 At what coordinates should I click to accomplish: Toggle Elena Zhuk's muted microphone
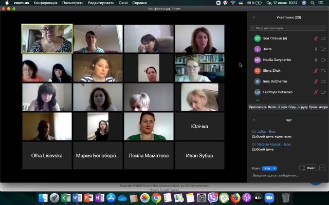(316, 71)
